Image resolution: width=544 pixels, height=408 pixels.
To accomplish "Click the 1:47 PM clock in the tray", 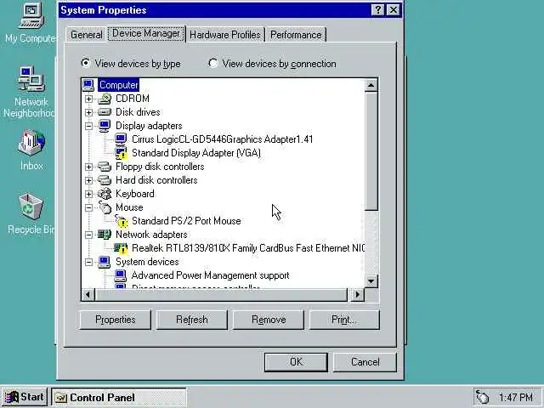I will coord(516,397).
